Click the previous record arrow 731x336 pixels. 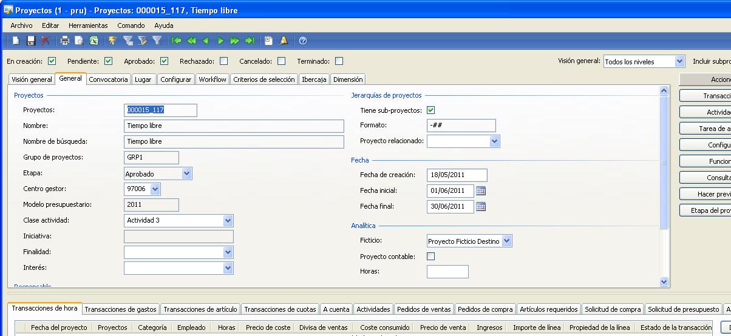(x=206, y=41)
